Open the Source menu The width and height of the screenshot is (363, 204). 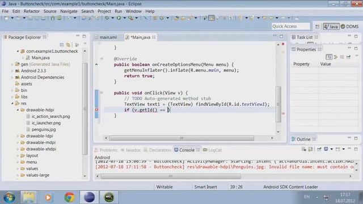[50, 11]
